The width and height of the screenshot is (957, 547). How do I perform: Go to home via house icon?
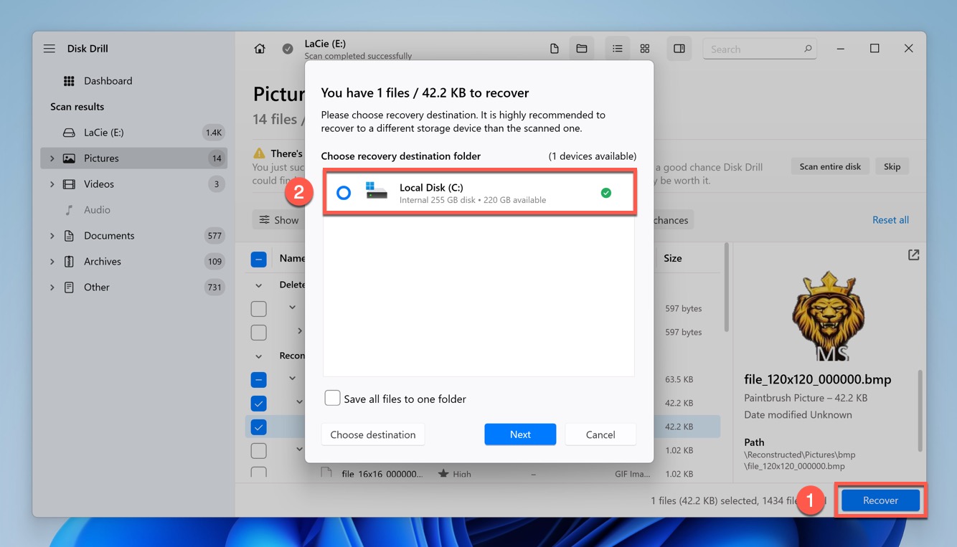[x=260, y=49]
